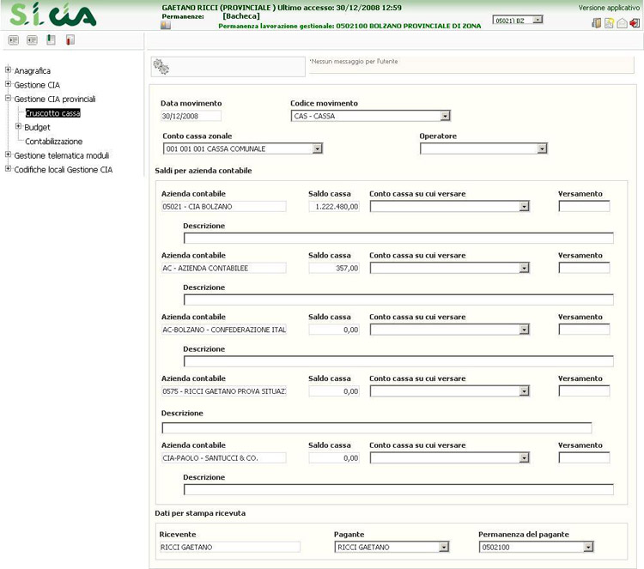
Task: Click the red-marked panel toolbar icon
Action: [70, 39]
